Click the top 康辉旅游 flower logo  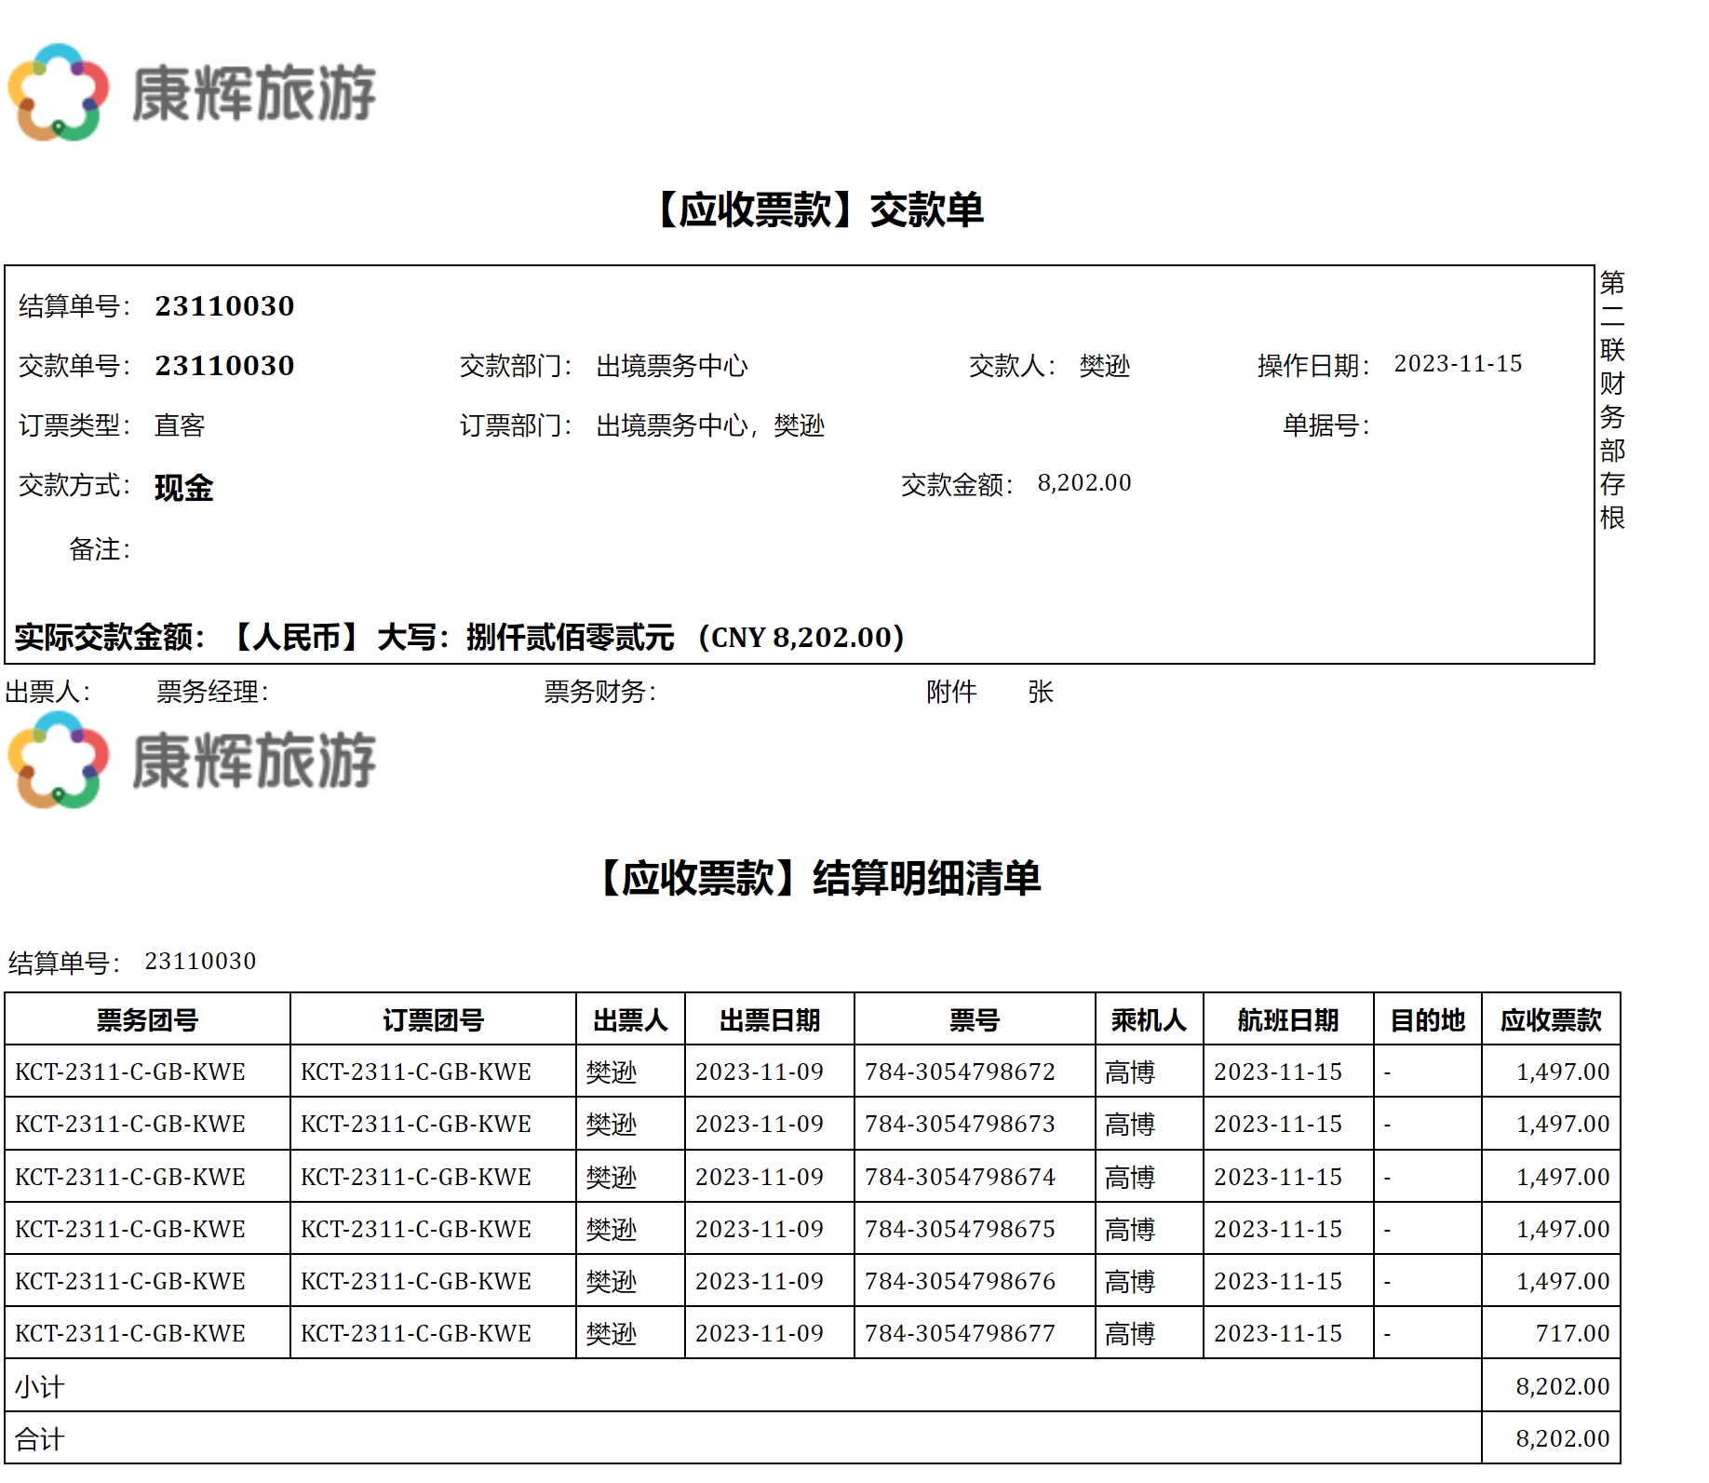(59, 92)
